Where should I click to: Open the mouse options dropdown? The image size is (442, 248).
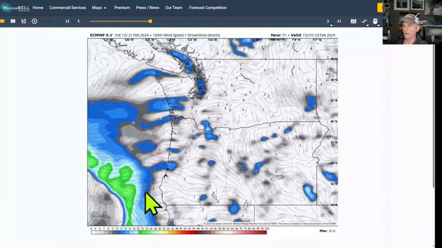(376, 21)
